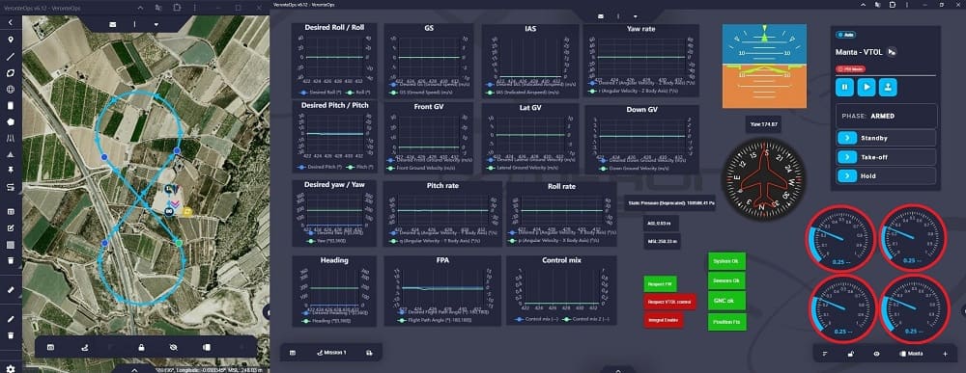Click the lock icon in map bottom toolbar

(142, 348)
